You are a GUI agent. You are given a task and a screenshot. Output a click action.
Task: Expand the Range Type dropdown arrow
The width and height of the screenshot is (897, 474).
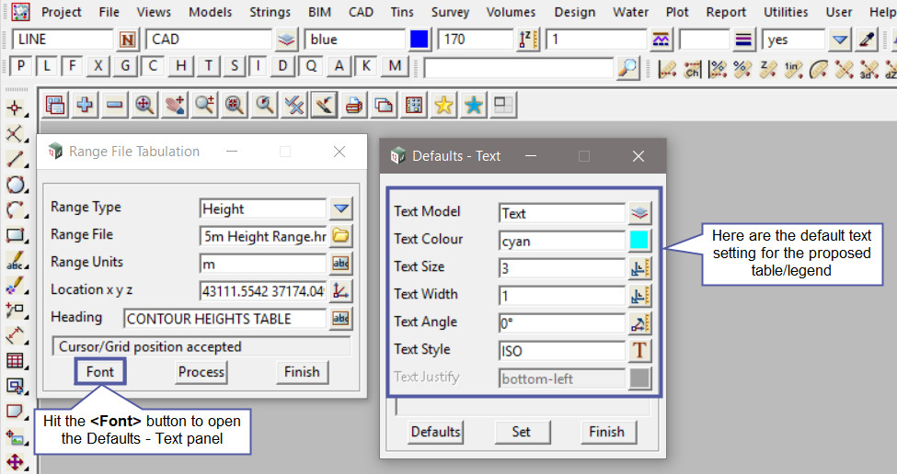click(341, 209)
